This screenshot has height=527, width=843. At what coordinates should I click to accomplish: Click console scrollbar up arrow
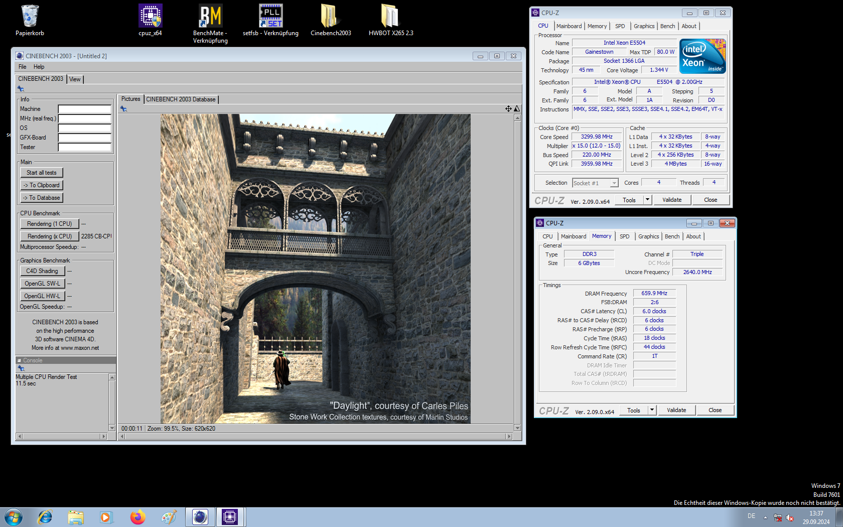click(x=112, y=377)
